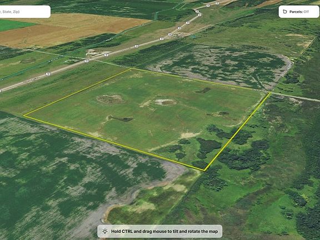Click the dark elongated pond inside the parcel
The image size is (320, 240).
(122, 118)
